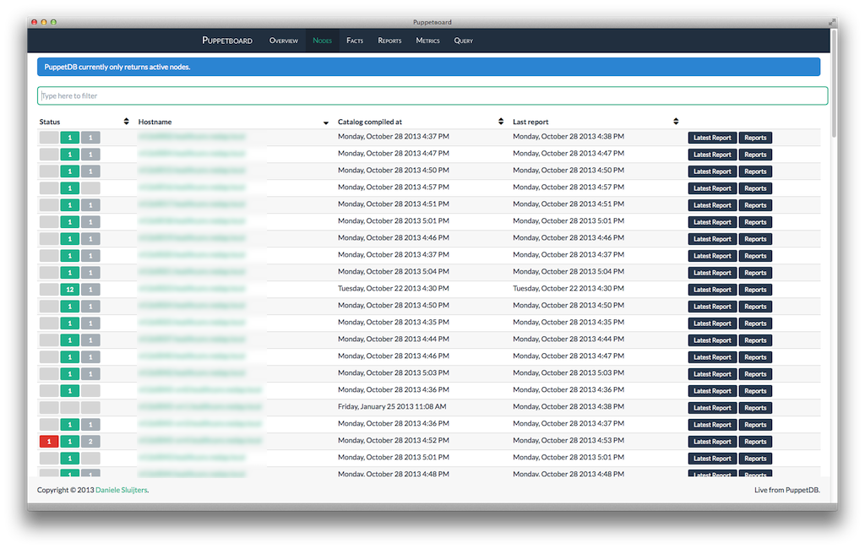Click the Puppetboard brand title link
865x549 pixels.
[227, 41]
